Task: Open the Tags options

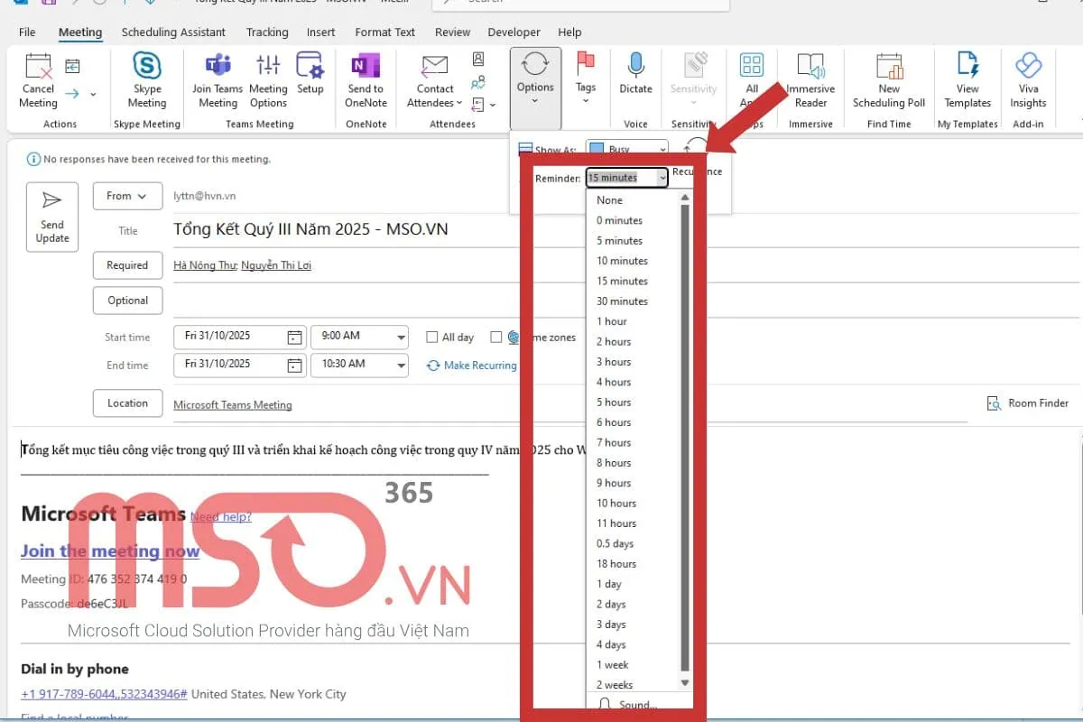Action: coord(586,79)
